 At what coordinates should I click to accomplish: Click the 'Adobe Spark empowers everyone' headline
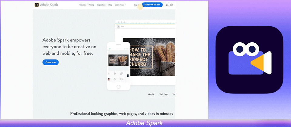(x=69, y=47)
